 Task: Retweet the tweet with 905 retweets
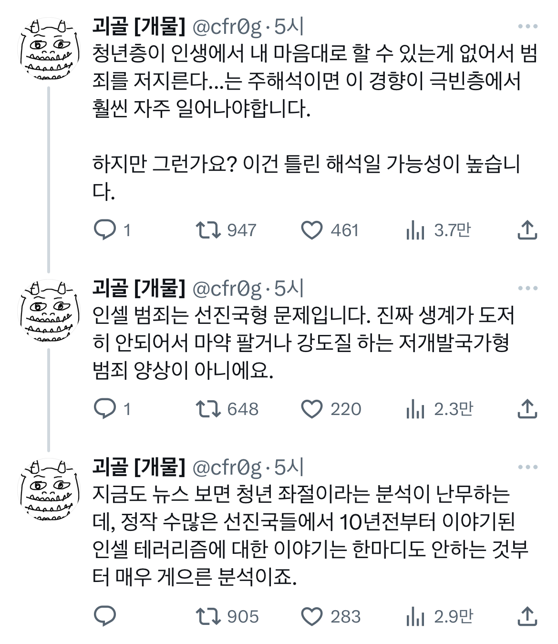tap(208, 616)
